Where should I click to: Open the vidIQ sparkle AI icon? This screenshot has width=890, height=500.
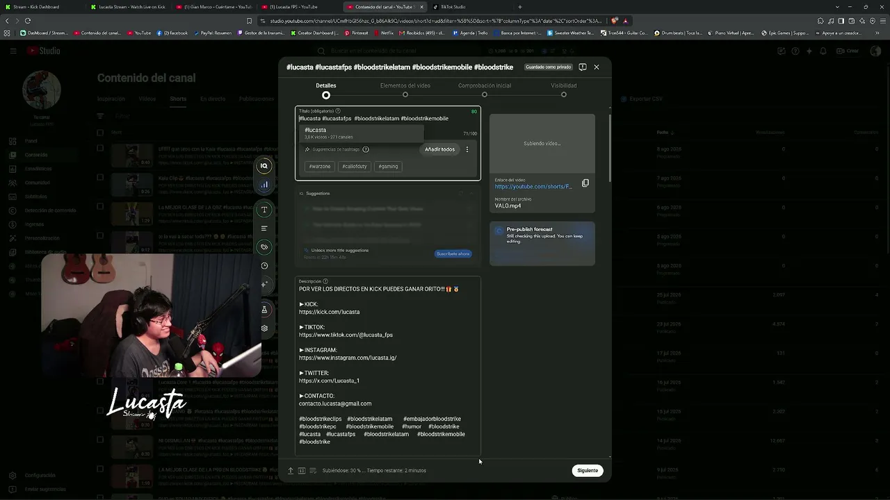(x=264, y=284)
